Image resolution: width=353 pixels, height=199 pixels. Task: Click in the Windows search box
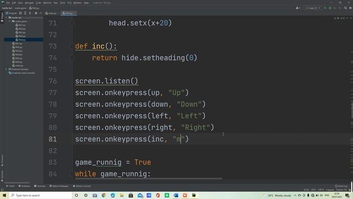click(40, 195)
